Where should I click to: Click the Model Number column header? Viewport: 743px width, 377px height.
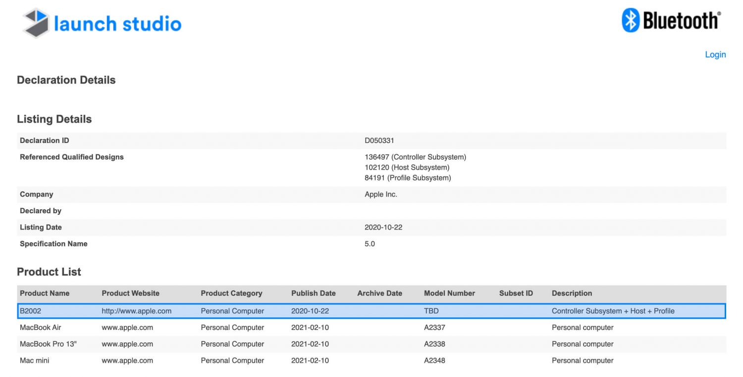[x=449, y=293]
